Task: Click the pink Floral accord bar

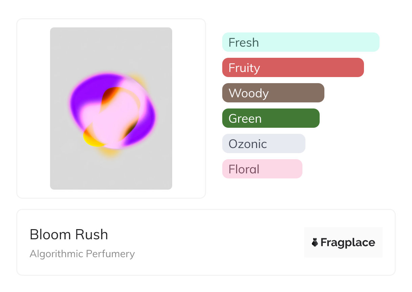Action: coord(262,169)
